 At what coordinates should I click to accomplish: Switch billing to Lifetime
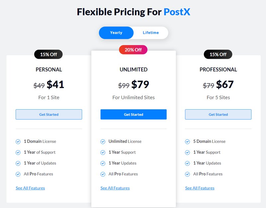click(x=151, y=33)
